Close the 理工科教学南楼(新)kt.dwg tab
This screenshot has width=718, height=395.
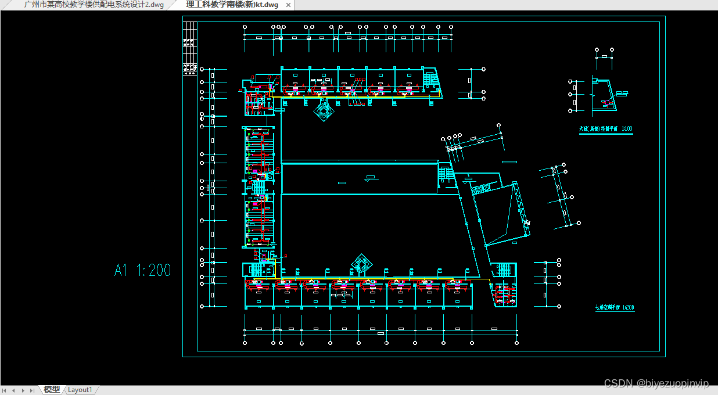click(x=289, y=5)
